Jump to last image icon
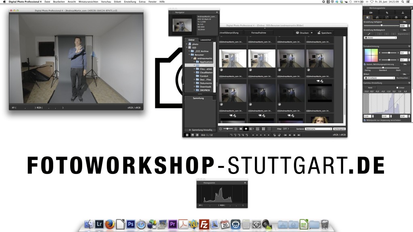Screen dimensions: 413x232 coord(299,135)
